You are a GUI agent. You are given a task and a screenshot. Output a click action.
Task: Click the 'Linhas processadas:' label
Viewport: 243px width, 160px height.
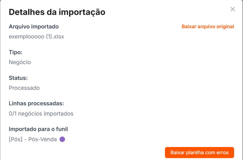(x=36, y=104)
